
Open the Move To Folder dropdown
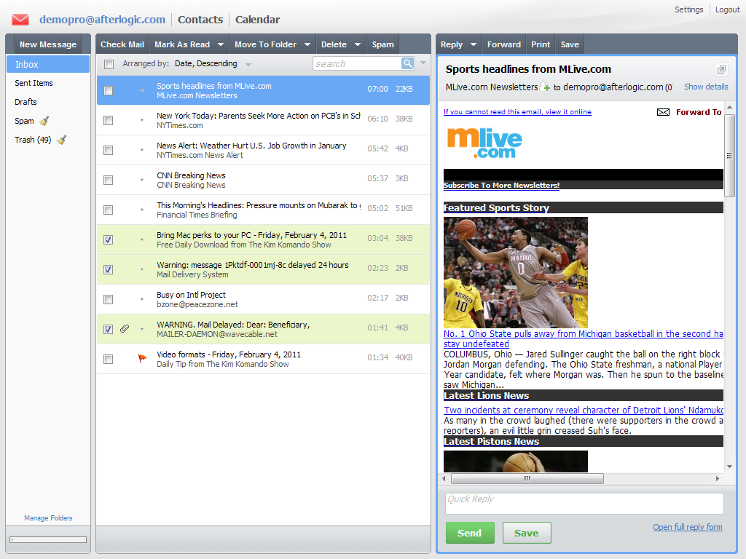pos(308,44)
